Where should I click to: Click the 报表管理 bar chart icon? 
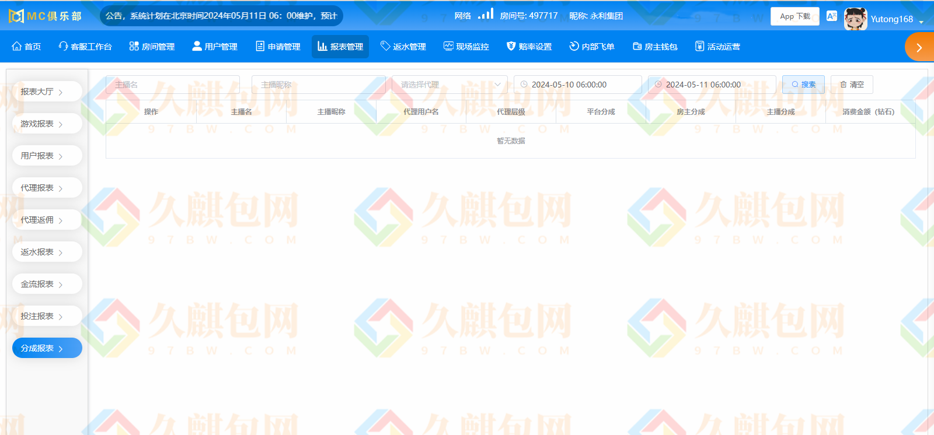click(x=322, y=46)
